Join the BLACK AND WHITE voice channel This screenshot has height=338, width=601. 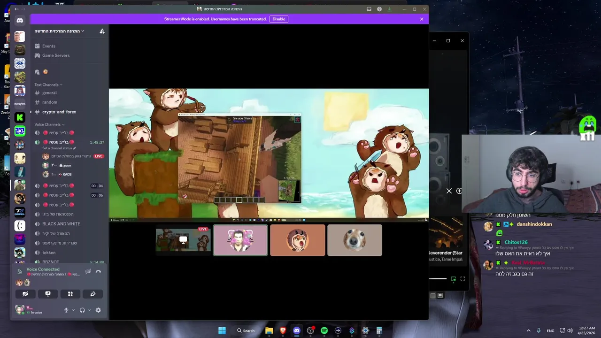tap(69, 224)
